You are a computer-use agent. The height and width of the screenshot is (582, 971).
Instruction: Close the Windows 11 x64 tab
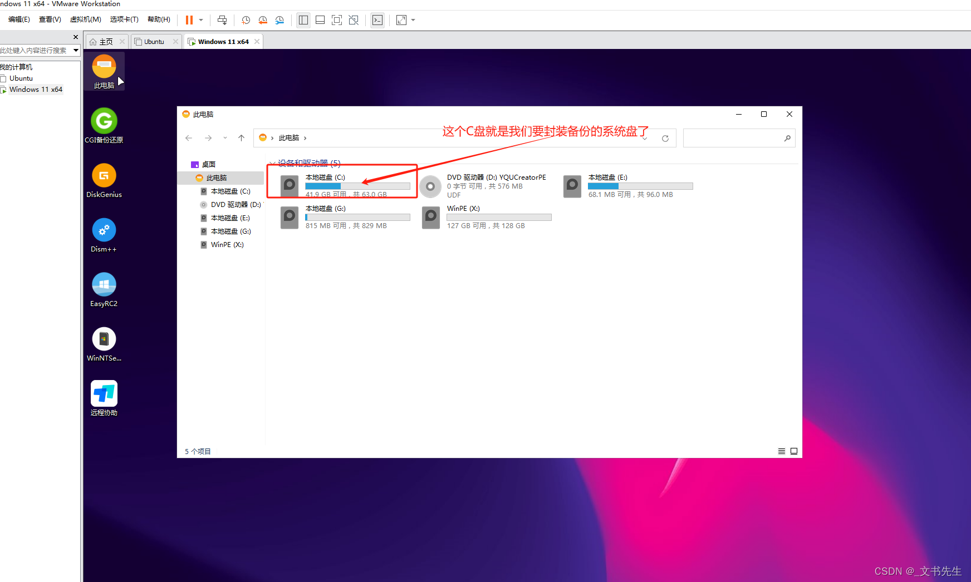pos(257,41)
